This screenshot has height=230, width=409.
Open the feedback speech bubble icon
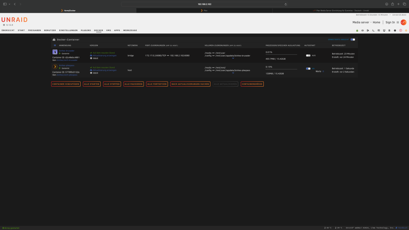coord(379,31)
